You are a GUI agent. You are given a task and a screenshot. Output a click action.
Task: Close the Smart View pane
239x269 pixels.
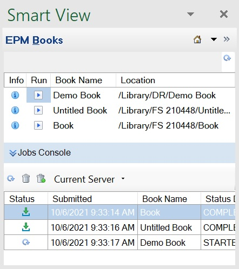tap(224, 14)
